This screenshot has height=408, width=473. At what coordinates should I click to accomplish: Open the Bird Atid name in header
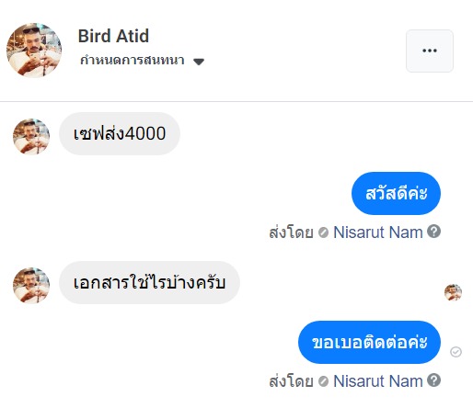(x=113, y=36)
